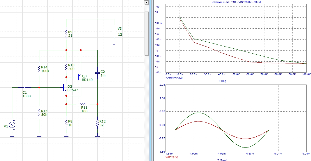Click the 200 value of R13

click(x=71, y=69)
